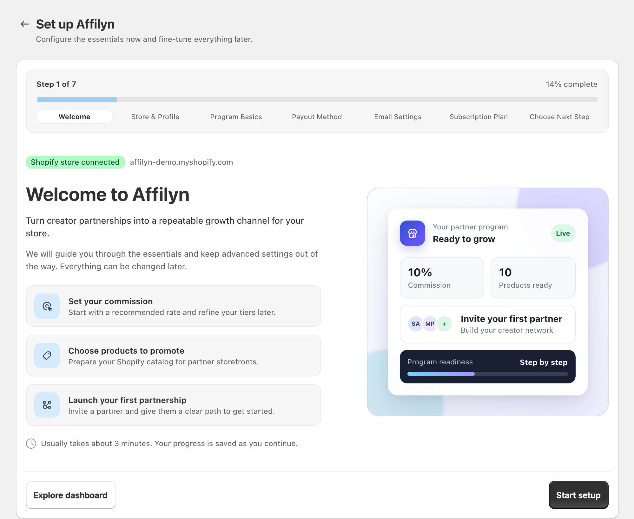Click the Step by step label
The height and width of the screenshot is (519, 634).
544,362
